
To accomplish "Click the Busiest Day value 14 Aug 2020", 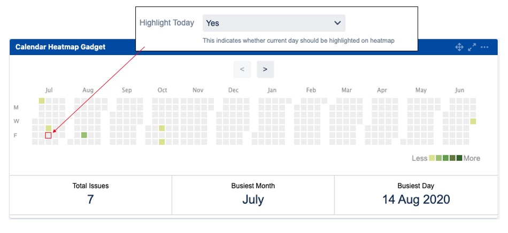I will pos(415,200).
